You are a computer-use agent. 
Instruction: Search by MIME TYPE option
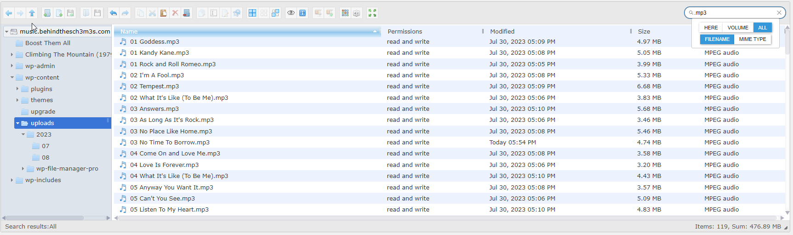[753, 39]
